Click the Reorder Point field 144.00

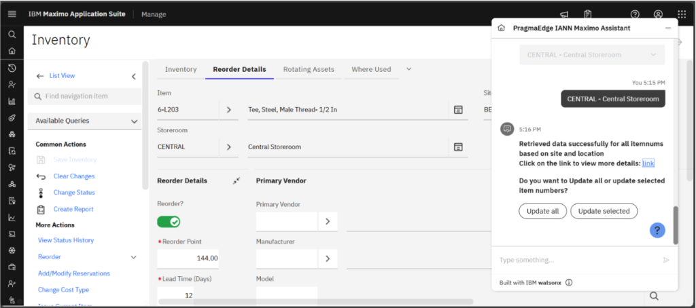click(x=188, y=258)
